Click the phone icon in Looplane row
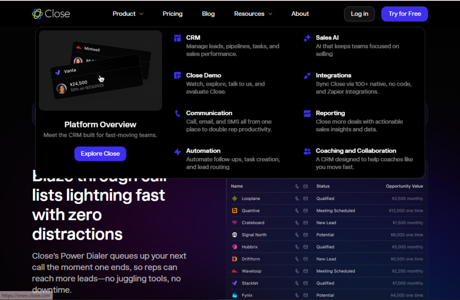The height and width of the screenshot is (300, 460). tap(297, 199)
